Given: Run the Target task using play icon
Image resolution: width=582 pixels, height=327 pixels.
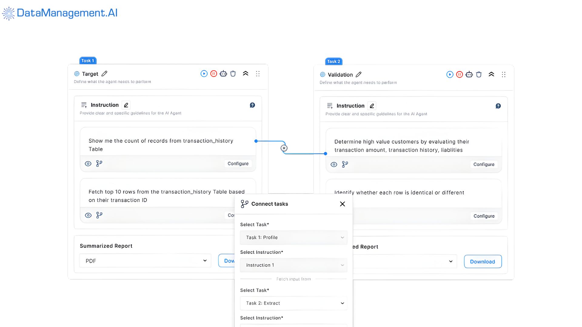Looking at the screenshot, I should point(204,74).
